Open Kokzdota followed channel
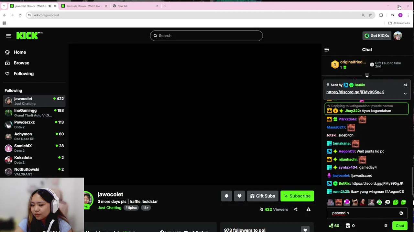The width and height of the screenshot is (414, 232). point(34,160)
